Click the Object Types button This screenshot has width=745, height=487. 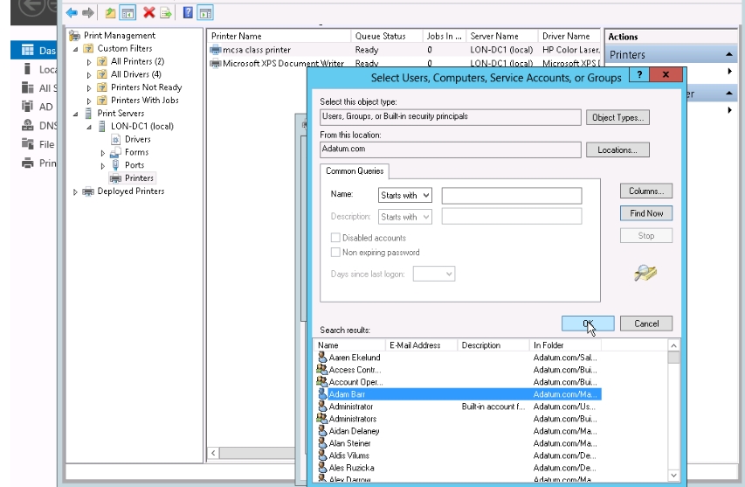[617, 118]
